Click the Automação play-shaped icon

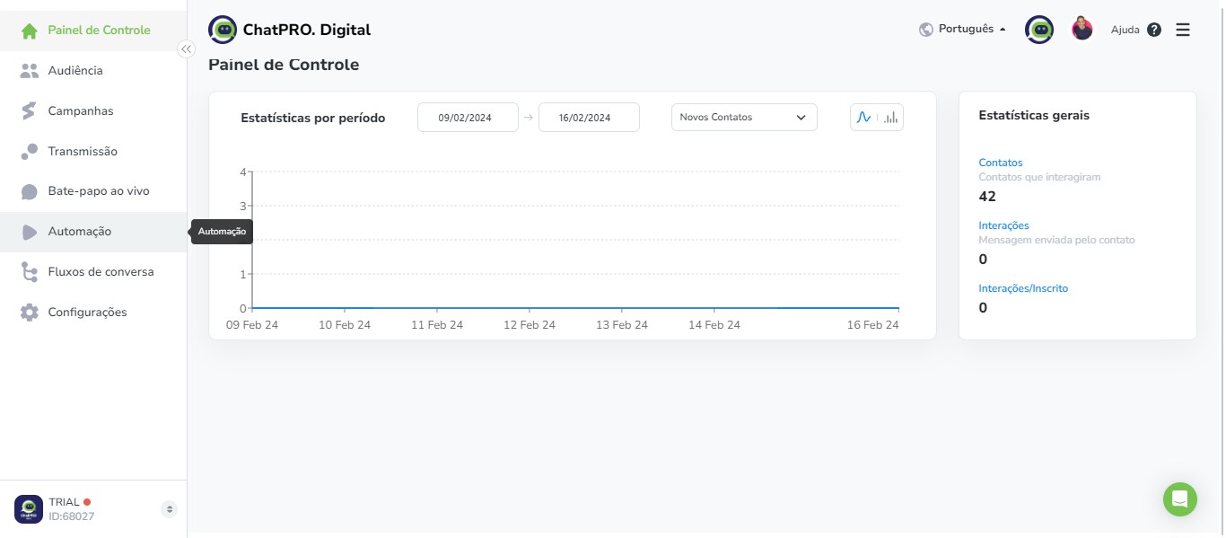click(30, 232)
